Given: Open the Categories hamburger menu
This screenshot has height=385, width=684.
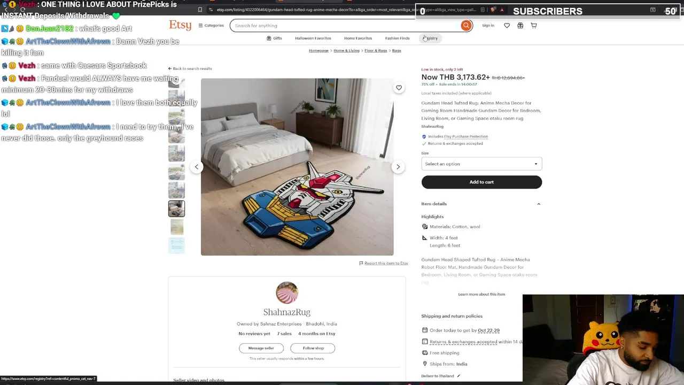Looking at the screenshot, I should coord(211,25).
